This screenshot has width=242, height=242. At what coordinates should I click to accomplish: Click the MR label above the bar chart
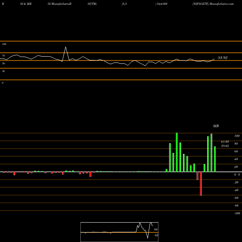click(x=216, y=126)
